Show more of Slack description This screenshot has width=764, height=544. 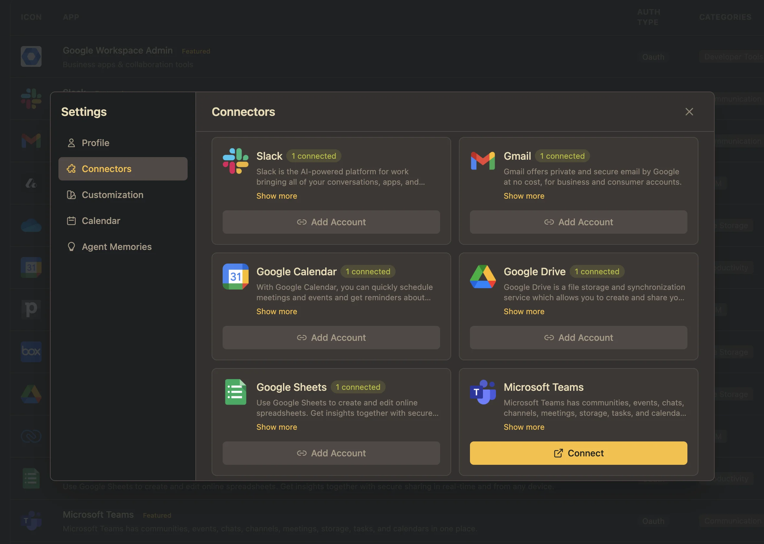[x=277, y=196]
